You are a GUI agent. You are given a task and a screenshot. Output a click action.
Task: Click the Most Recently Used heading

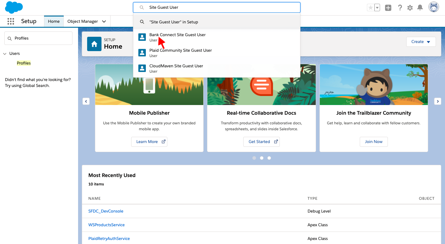coord(112,175)
